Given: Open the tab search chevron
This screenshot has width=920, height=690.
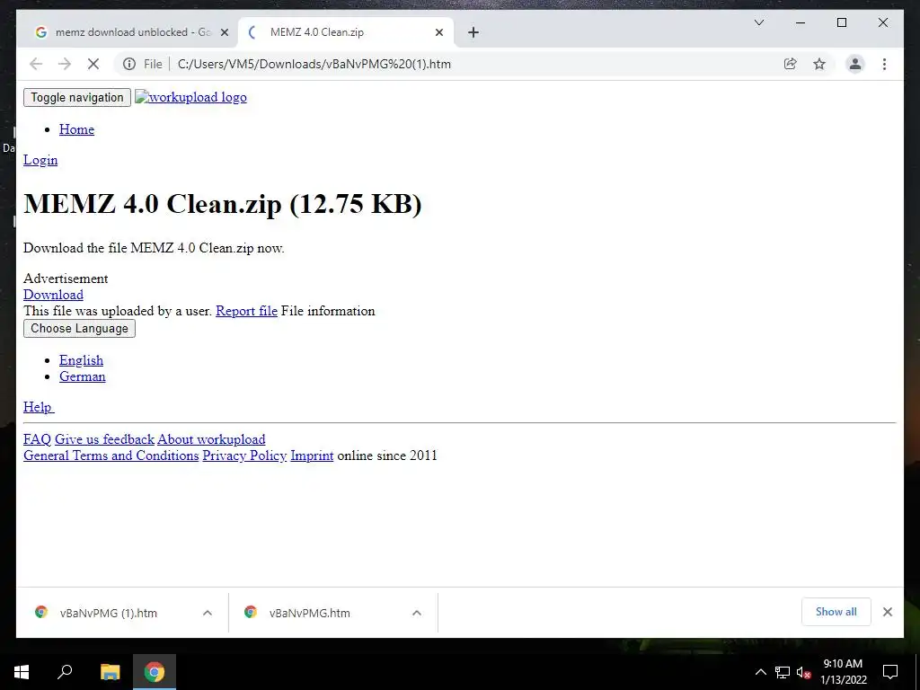Looking at the screenshot, I should (x=758, y=22).
